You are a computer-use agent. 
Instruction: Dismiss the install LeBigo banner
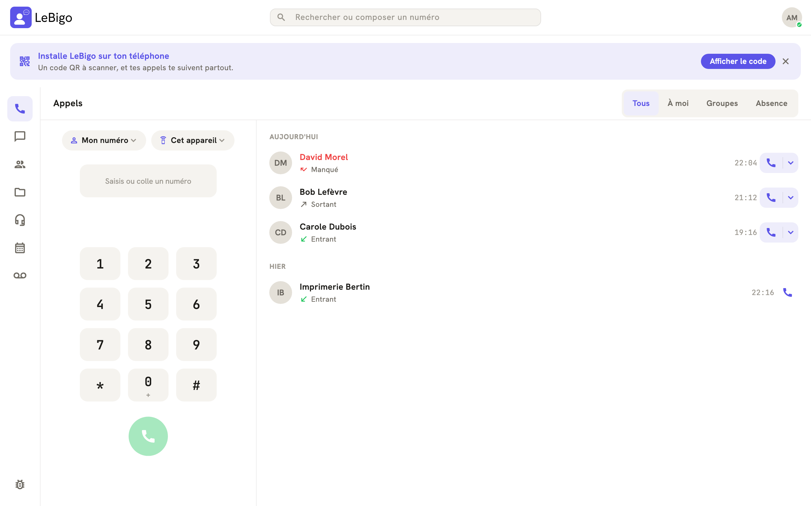786,61
